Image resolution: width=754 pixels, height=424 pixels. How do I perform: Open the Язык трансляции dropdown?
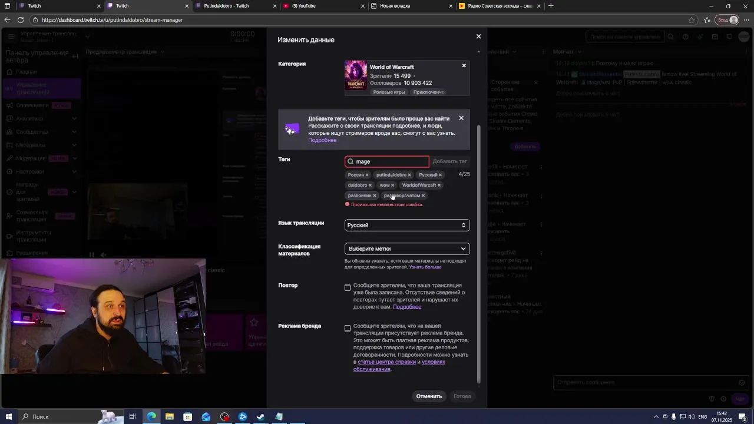tap(407, 225)
